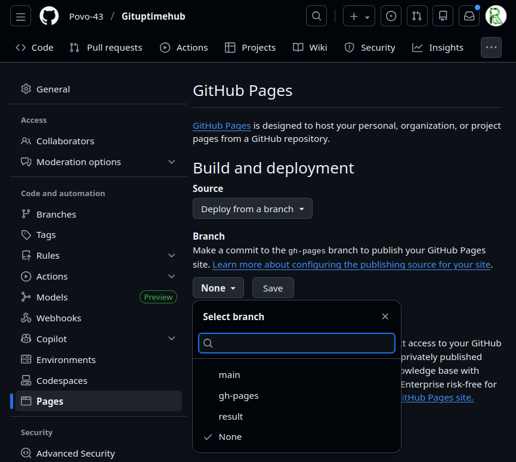Click the GitHub logo icon

(x=50, y=16)
